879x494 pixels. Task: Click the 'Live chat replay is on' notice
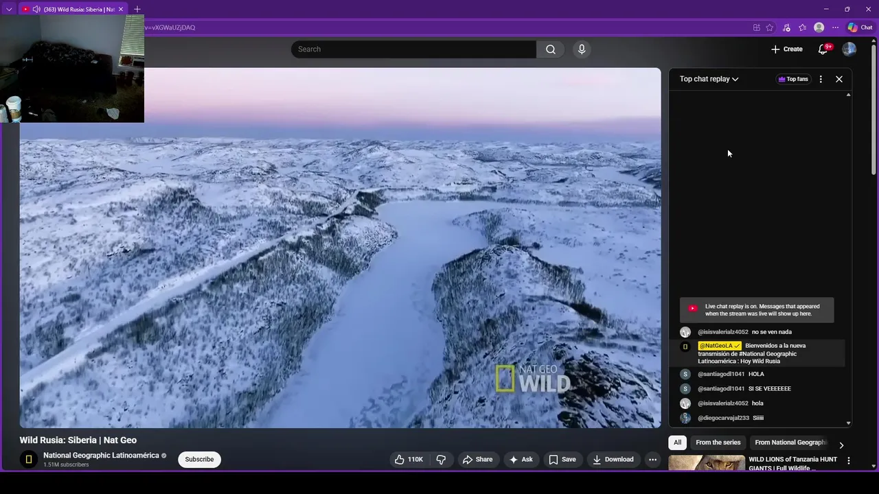(757, 310)
